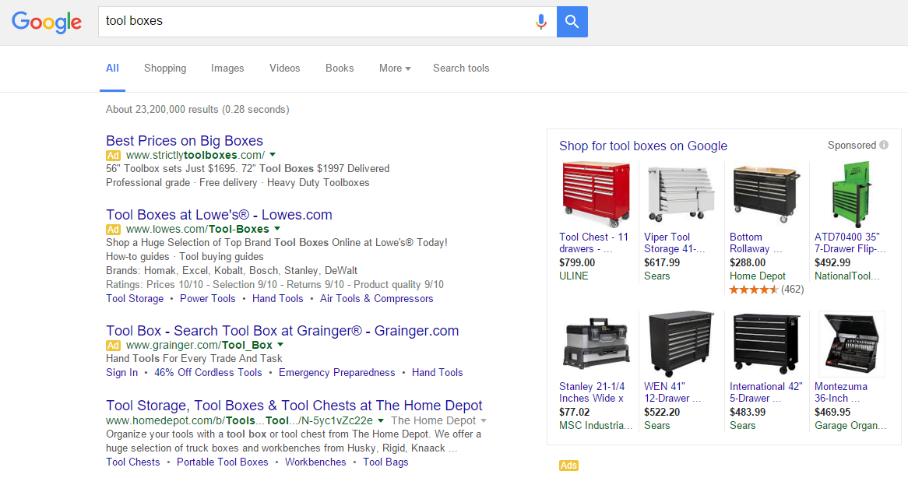Open Search tools options

pos(461,69)
